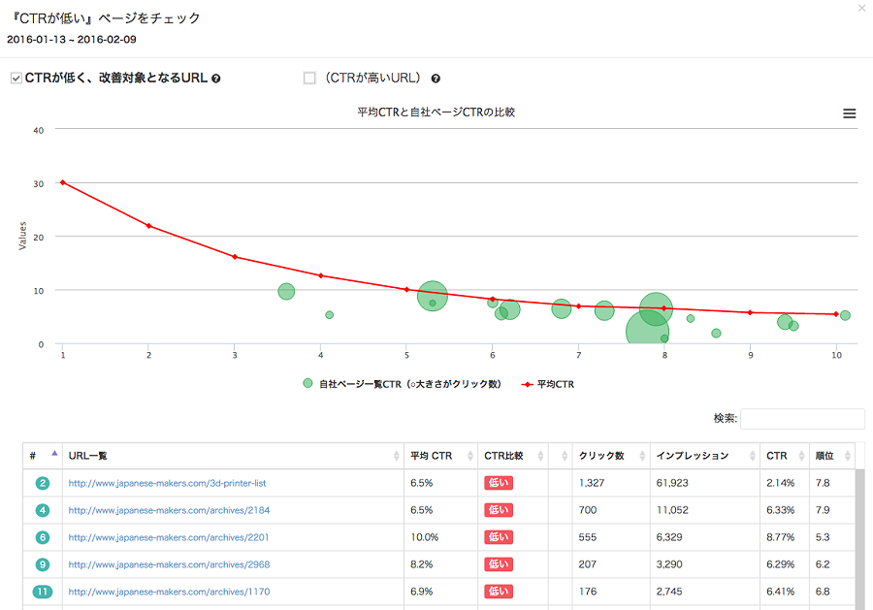Toggle 平均CTR legend line series
Image resolution: width=873 pixels, height=610 pixels.
tap(547, 384)
